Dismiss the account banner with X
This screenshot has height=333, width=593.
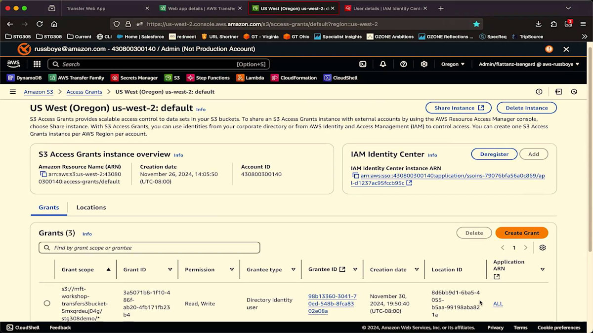pyautogui.click(x=566, y=49)
